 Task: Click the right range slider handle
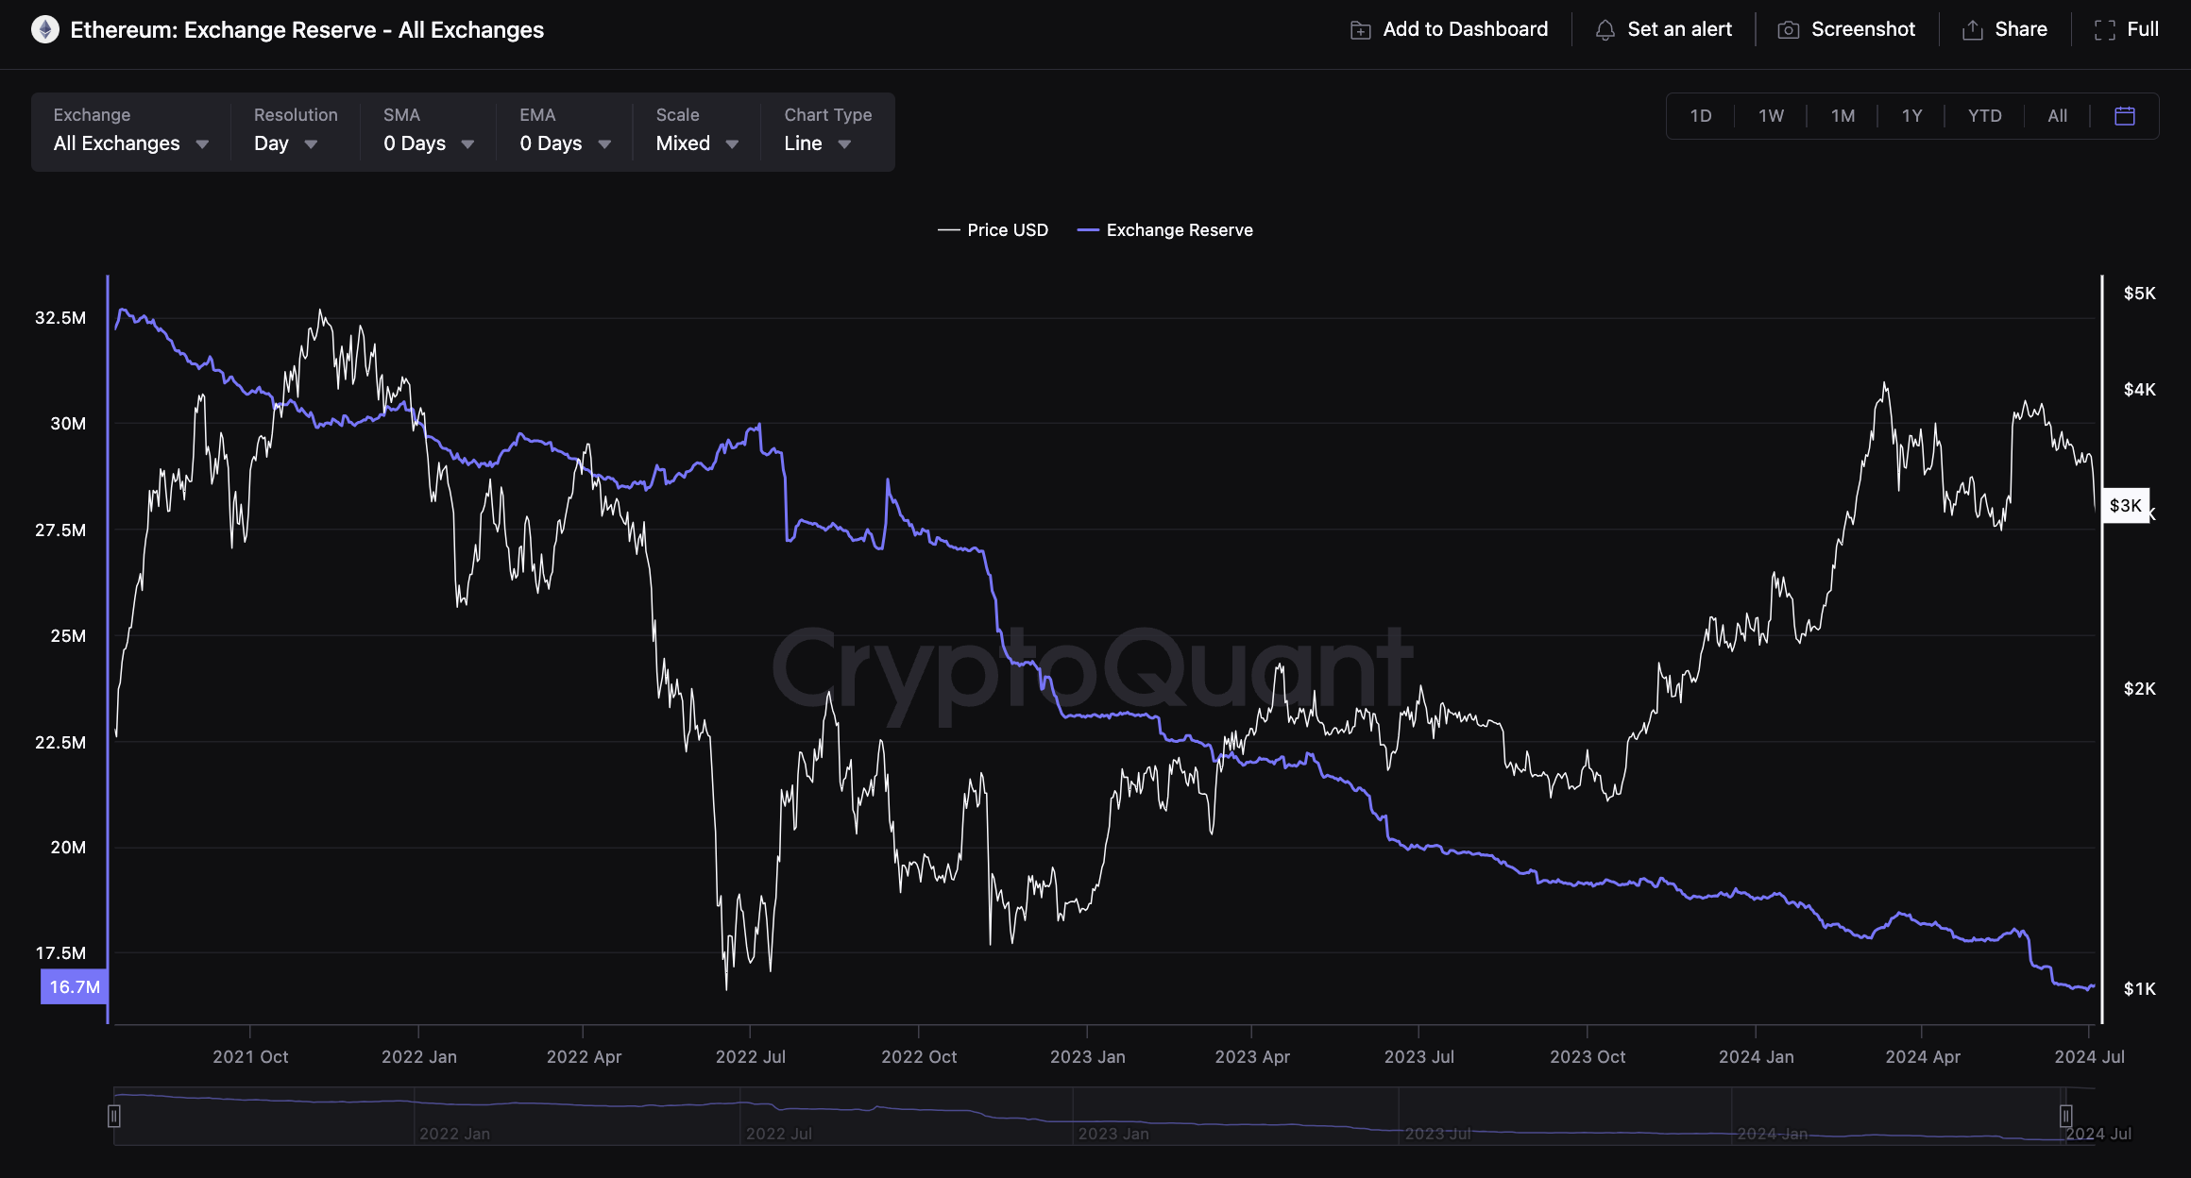pos(2066,1117)
